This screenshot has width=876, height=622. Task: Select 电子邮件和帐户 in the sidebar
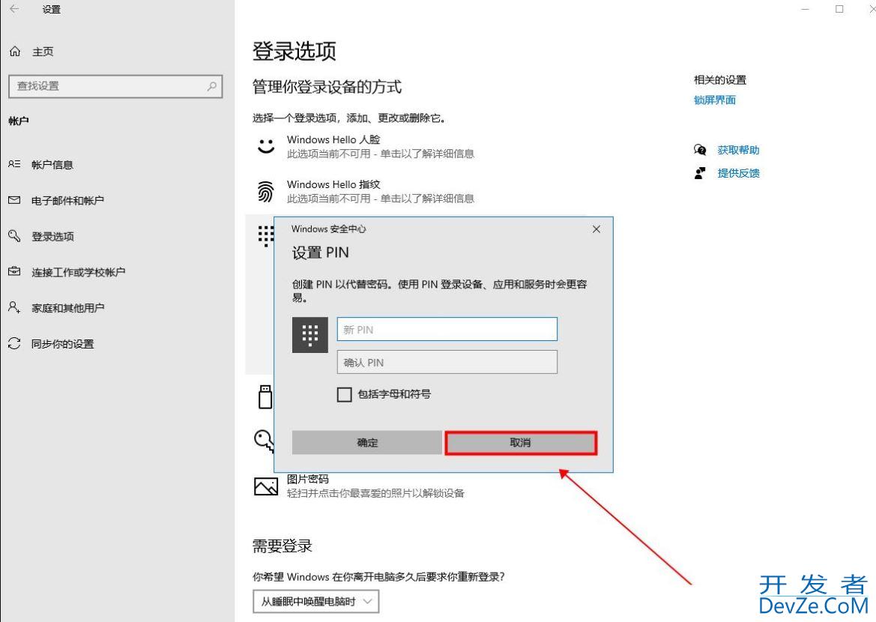[67, 201]
